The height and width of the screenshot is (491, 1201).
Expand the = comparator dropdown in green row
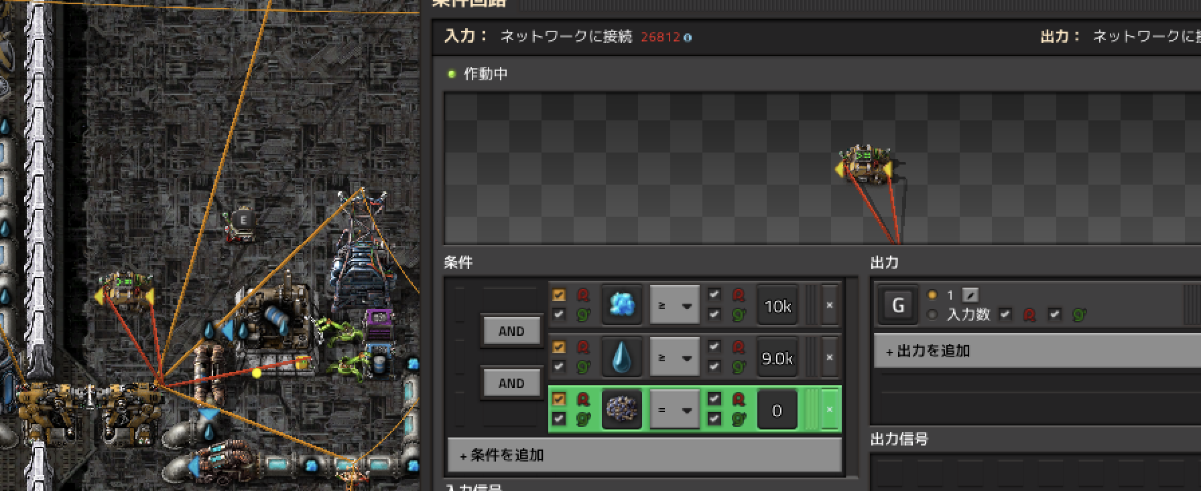point(674,409)
